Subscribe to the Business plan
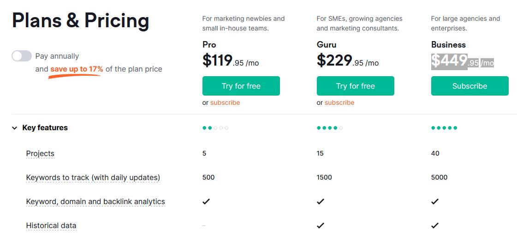Image resolution: width=517 pixels, height=235 pixels. pos(470,86)
